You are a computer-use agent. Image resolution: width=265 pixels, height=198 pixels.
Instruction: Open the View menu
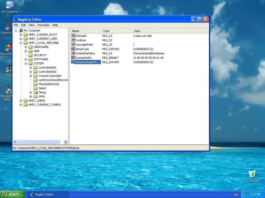[x=32, y=25]
